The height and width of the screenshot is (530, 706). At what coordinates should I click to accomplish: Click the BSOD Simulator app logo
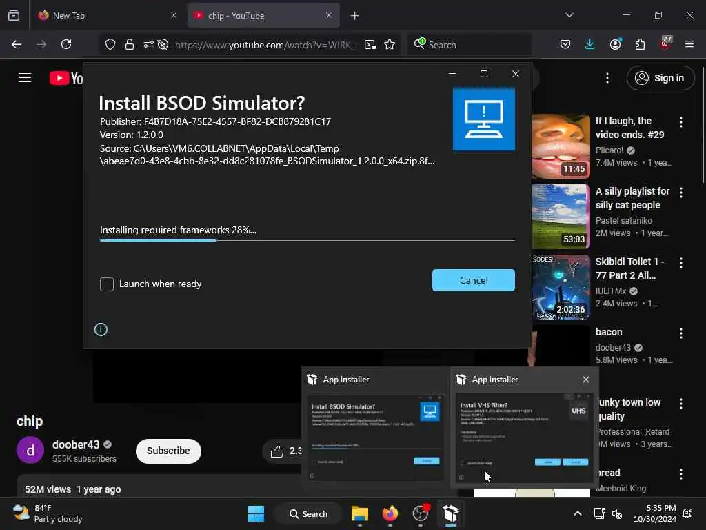click(x=484, y=119)
